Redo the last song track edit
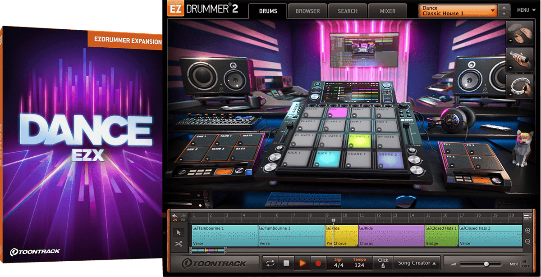Image resolution: width=541 pixels, height=277 pixels. pyautogui.click(x=183, y=218)
